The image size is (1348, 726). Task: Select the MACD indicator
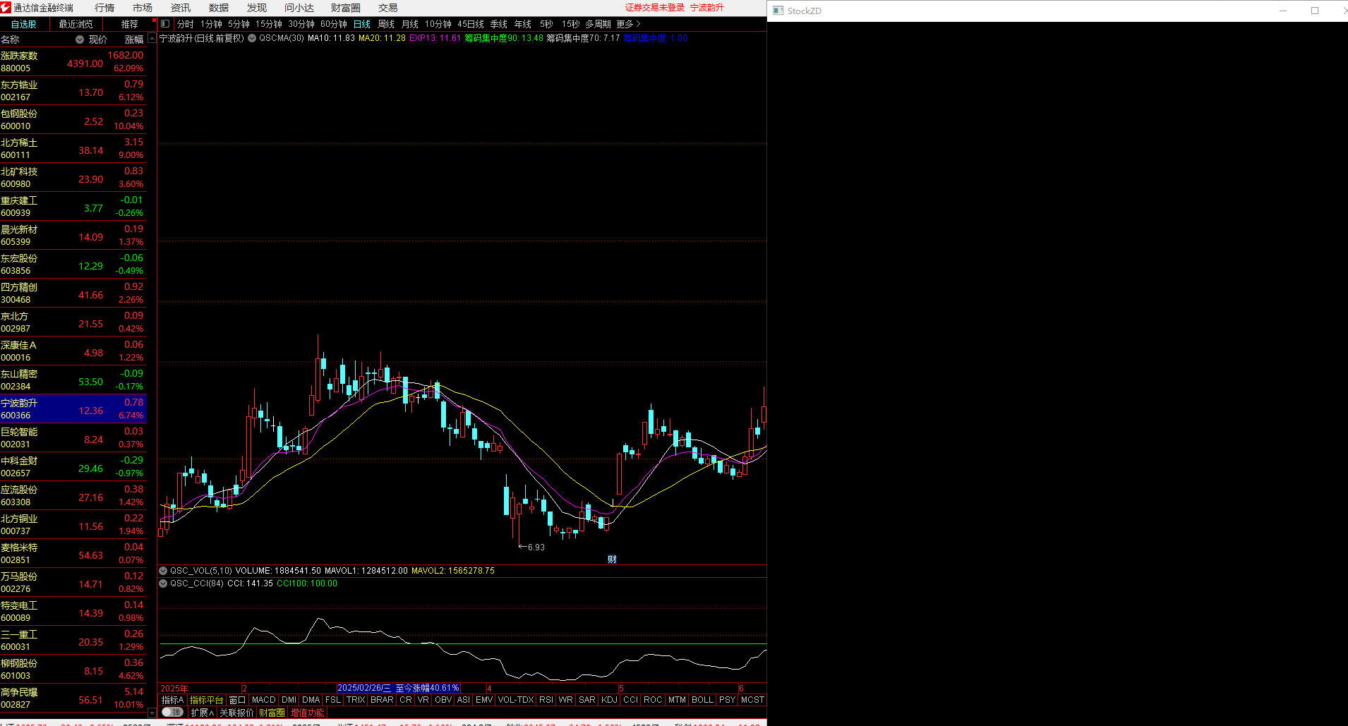point(264,700)
